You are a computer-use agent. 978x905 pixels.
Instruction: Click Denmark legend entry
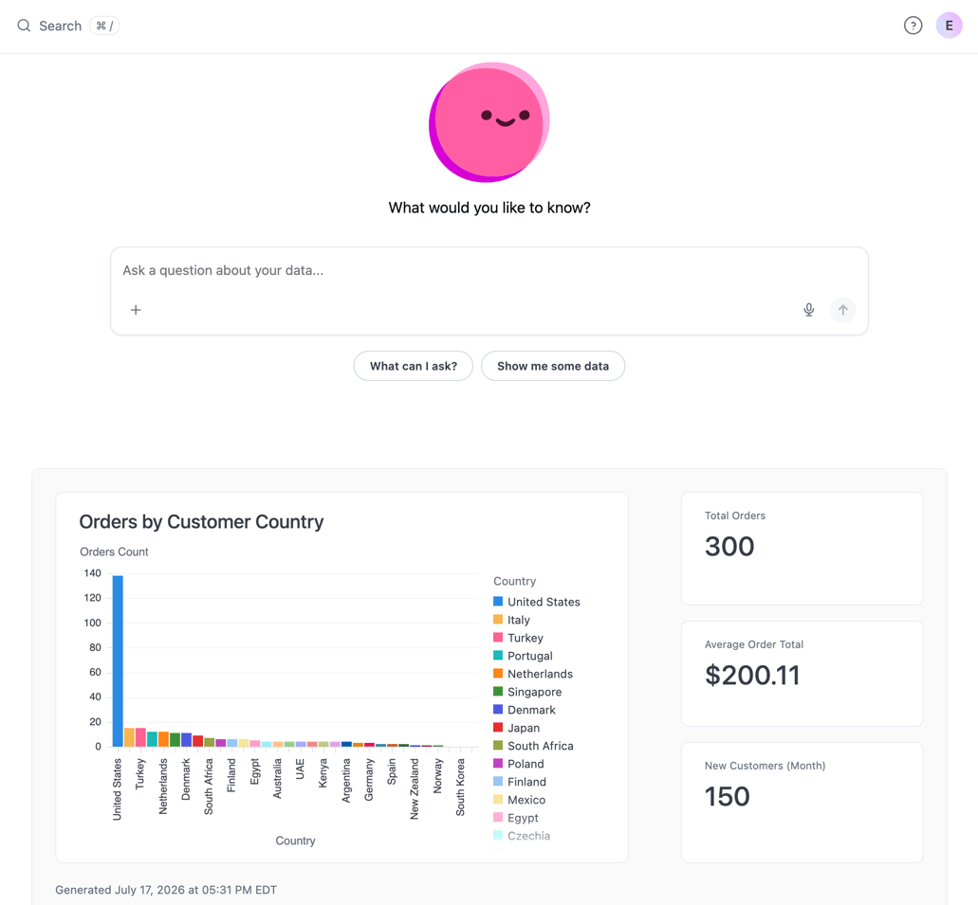(x=524, y=710)
